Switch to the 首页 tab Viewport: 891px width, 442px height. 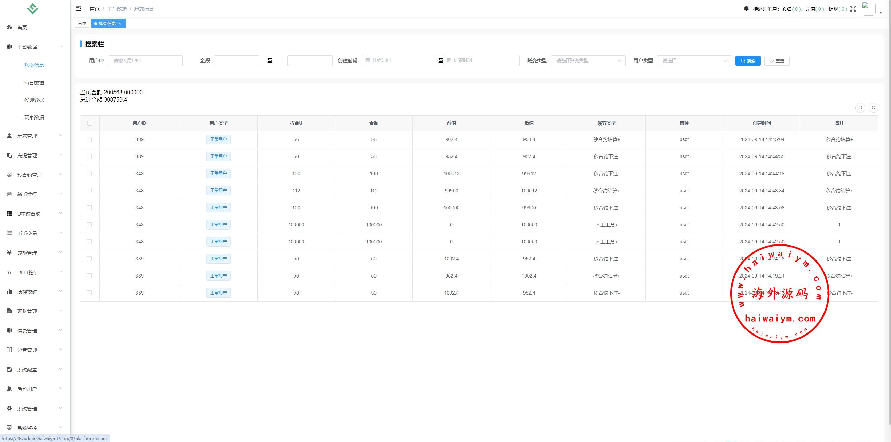coord(82,23)
